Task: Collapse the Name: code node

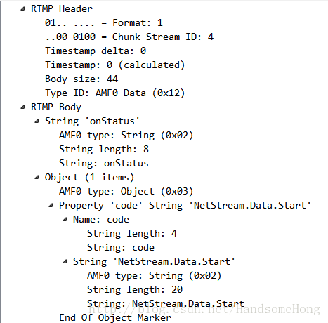Action: click(x=65, y=220)
